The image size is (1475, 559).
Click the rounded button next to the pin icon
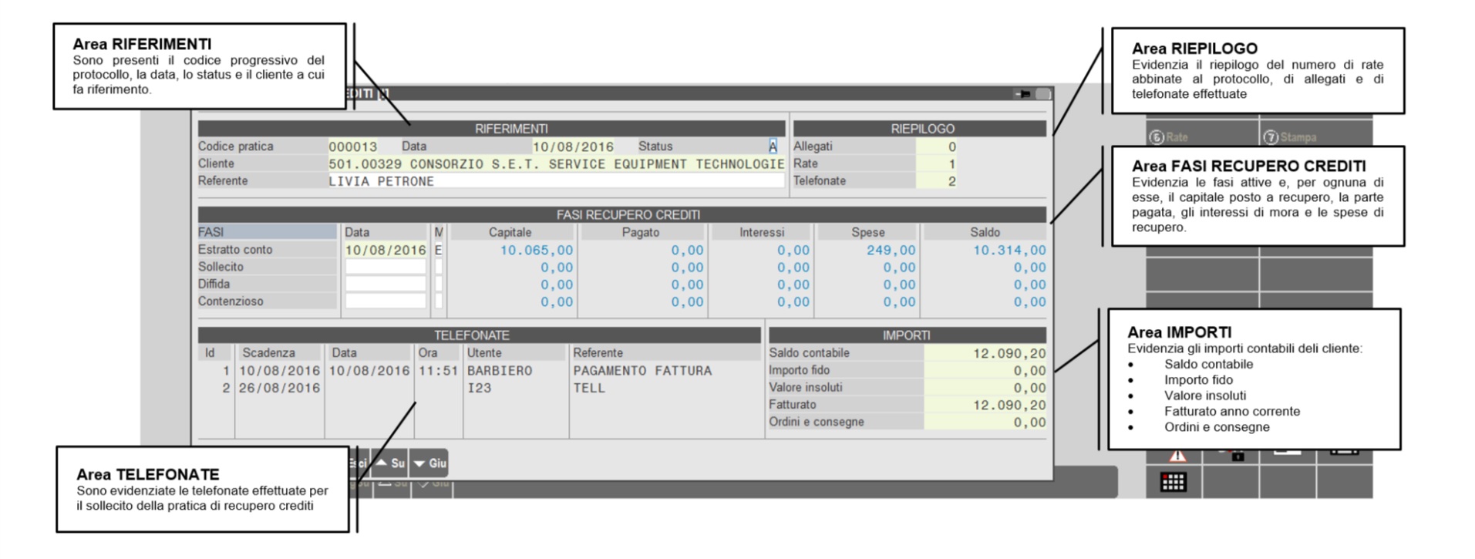[x=1043, y=94]
